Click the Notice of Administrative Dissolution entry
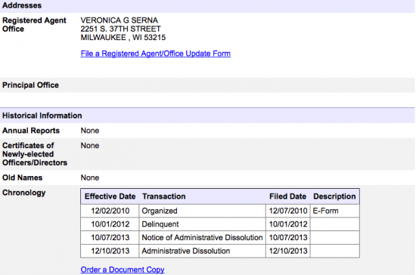Screen dimensions: 416x275 [202, 237]
